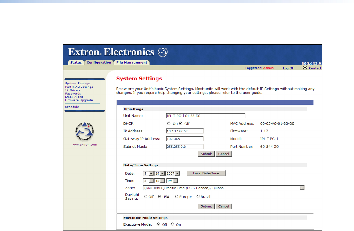Open System Settings in sidebar
Screen dimensions: 354x231
click(x=78, y=84)
